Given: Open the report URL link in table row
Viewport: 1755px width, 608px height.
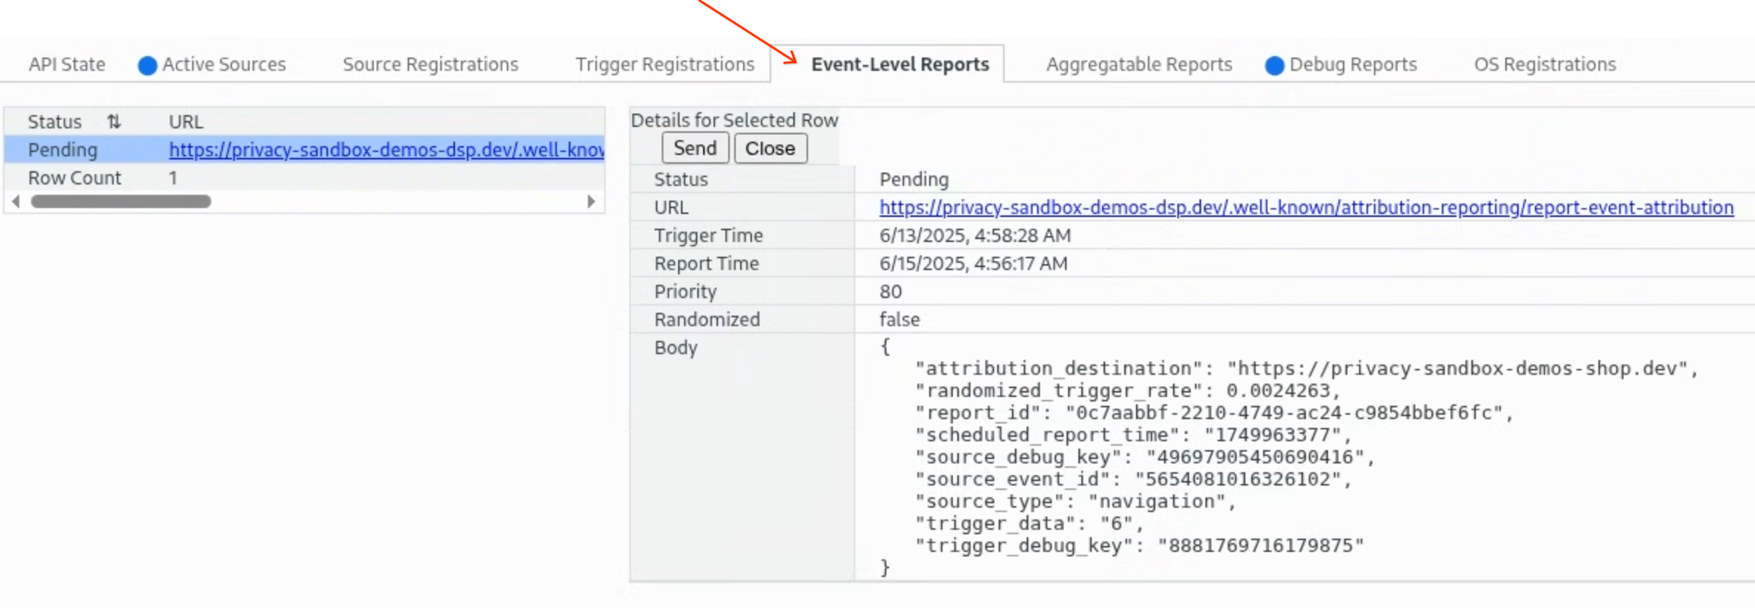Looking at the screenshot, I should [x=386, y=150].
